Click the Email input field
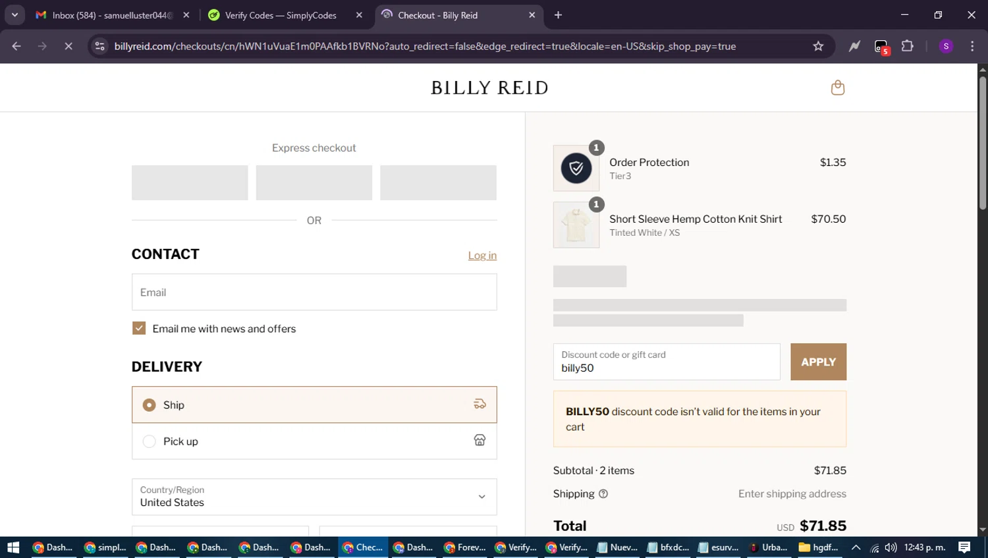 314,292
